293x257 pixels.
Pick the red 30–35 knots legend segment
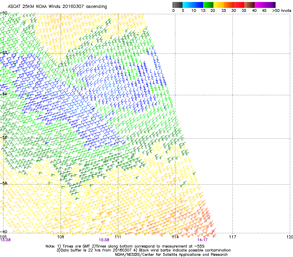pyautogui.click(x=239, y=5)
